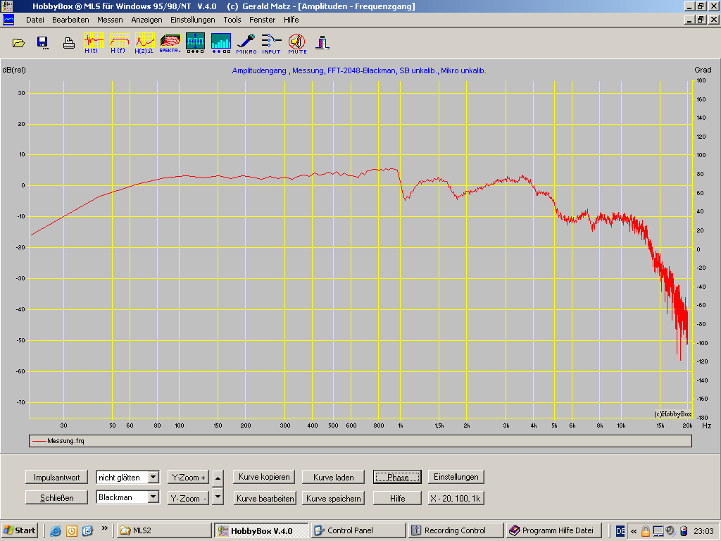Open Messen menu
This screenshot has width=721, height=541.
tap(110, 20)
